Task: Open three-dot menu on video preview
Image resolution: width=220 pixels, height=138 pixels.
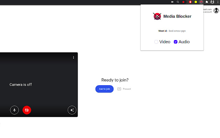Action: pyautogui.click(x=73, y=58)
